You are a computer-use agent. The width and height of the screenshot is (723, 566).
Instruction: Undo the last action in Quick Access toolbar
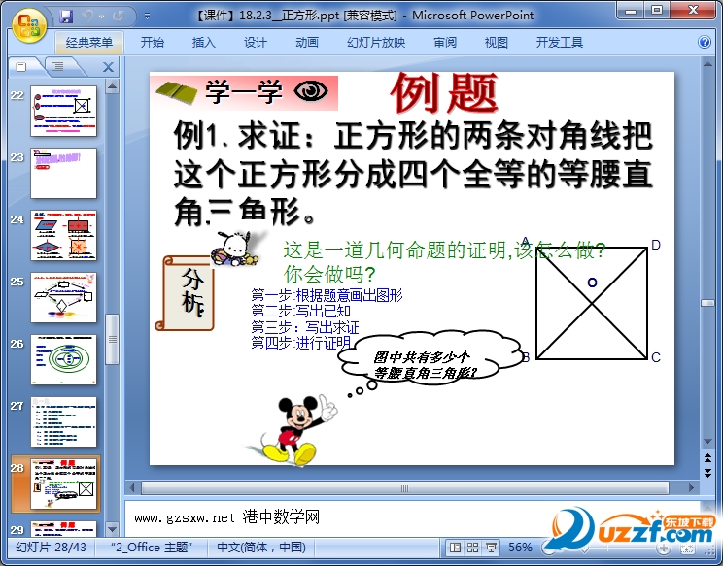click(x=87, y=17)
